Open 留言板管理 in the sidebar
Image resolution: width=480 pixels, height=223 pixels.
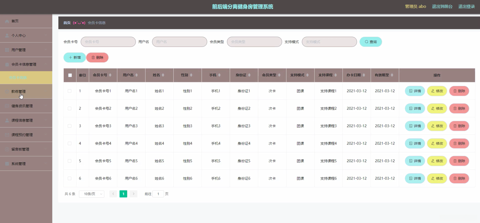pos(26,149)
